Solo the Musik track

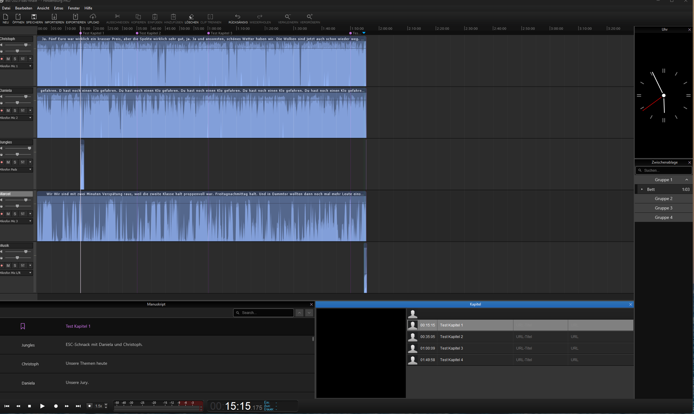pos(15,265)
